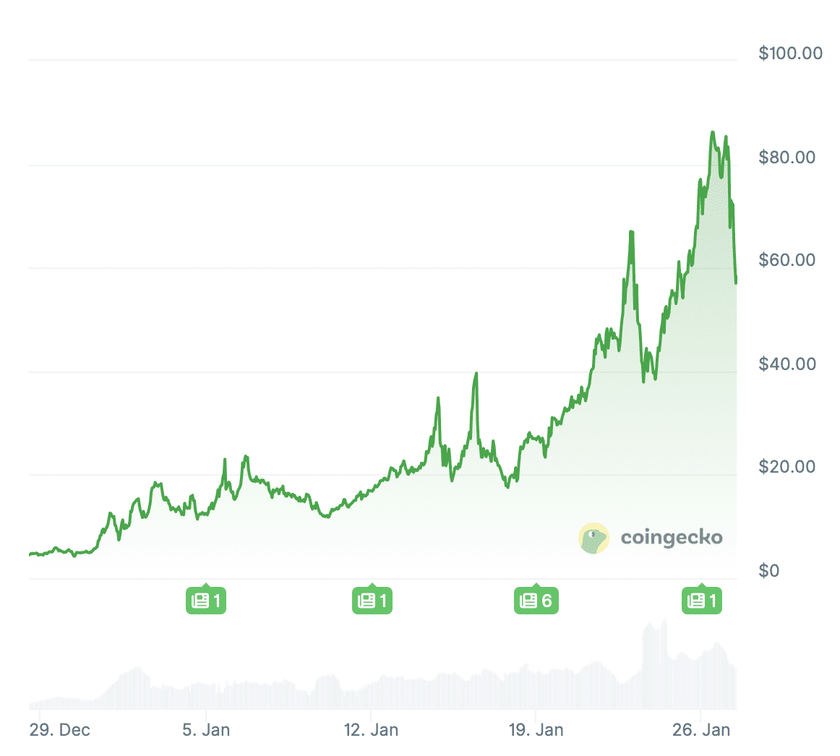Open the news marker above 12. Jan
Image resolution: width=840 pixels, height=756 pixels.
[372, 600]
